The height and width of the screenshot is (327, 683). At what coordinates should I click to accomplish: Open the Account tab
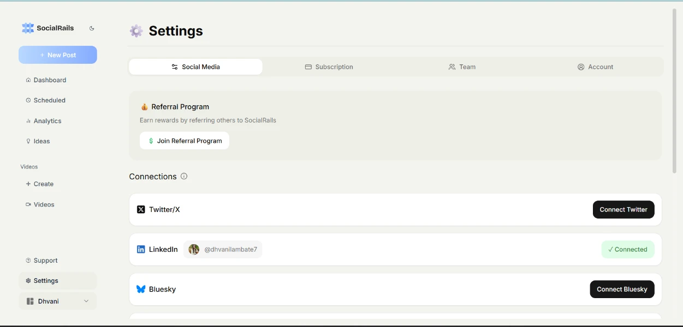tap(595, 67)
